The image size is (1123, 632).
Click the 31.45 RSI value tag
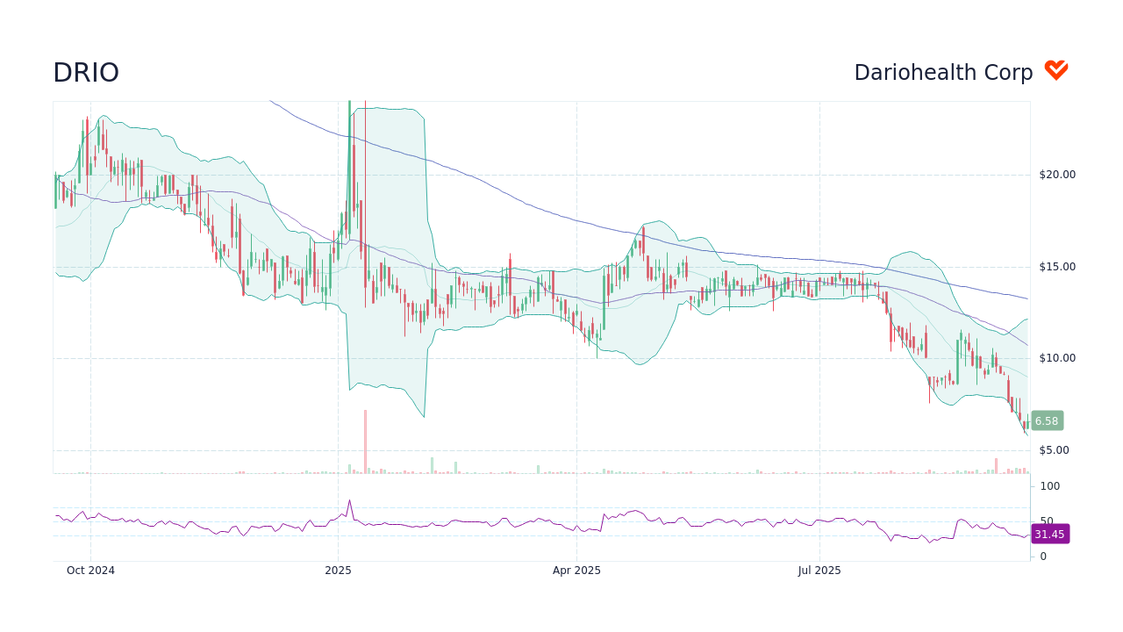[x=1049, y=534]
